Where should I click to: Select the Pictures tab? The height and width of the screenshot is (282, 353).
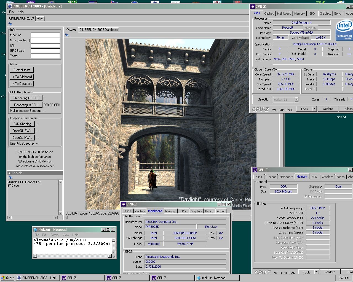coord(71,29)
